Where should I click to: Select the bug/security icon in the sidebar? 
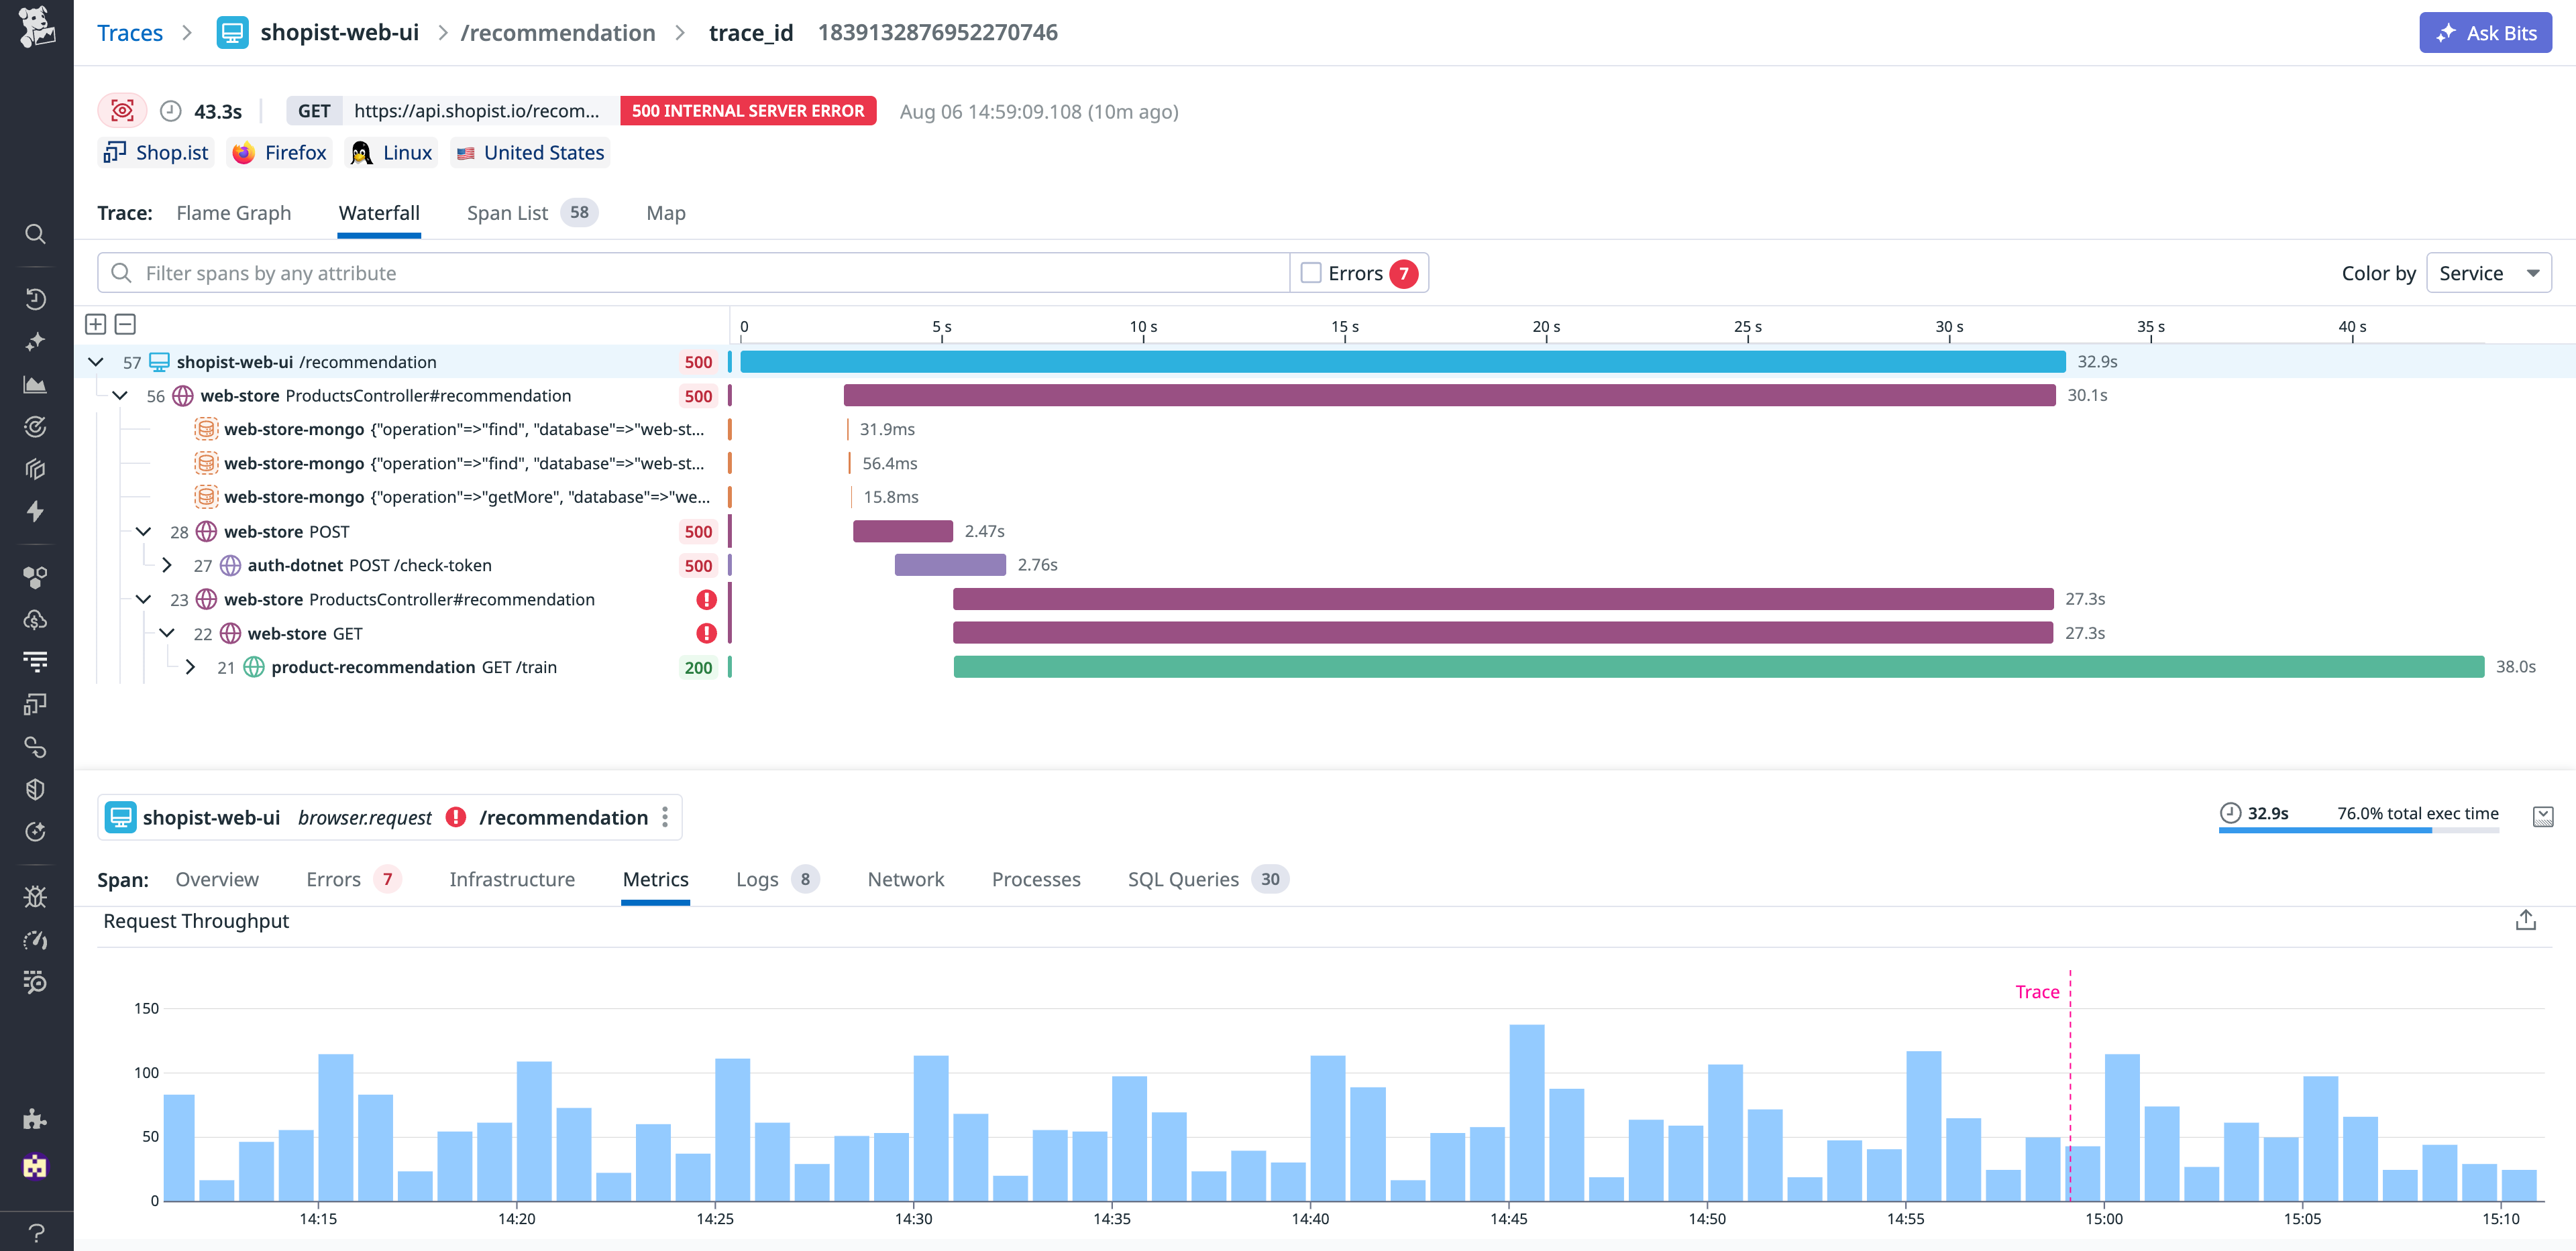35,896
